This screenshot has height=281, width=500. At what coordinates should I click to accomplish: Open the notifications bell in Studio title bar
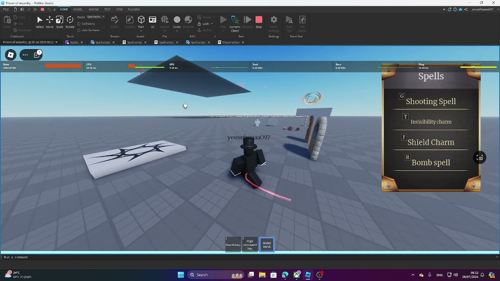[450, 9]
